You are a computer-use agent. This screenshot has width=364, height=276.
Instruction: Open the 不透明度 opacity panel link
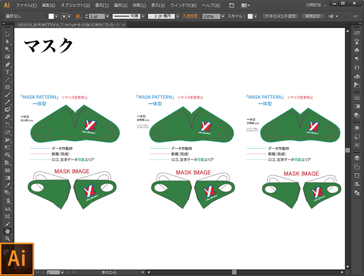tap(191, 16)
